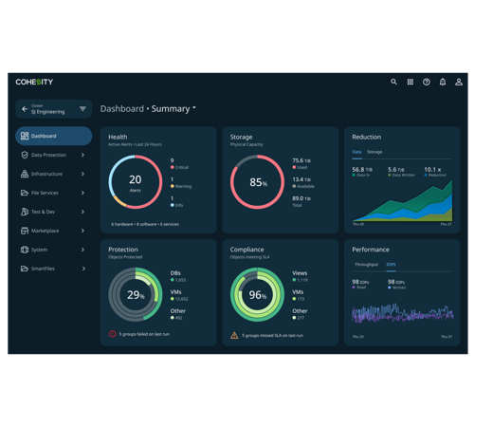Click the '13.4 TiB Available' value
Image resolution: width=493 pixels, height=427 pixels.
(x=303, y=183)
